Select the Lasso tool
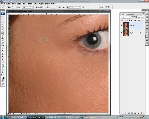This screenshot has width=149, height=119. click(3, 22)
